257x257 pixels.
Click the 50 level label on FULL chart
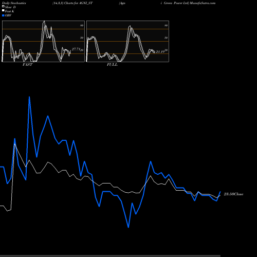click(166, 38)
